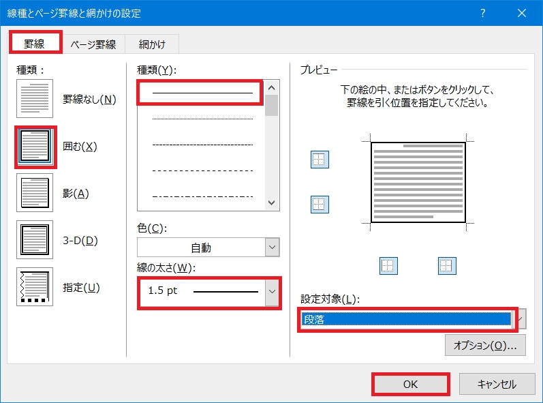Toggle the top border button in preview

pyautogui.click(x=320, y=160)
